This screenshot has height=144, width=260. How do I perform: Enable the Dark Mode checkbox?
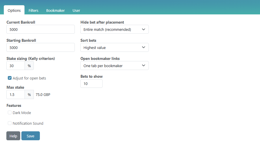[10, 113]
